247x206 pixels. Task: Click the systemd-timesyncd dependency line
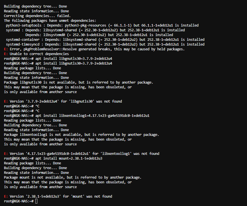[x=105, y=44]
